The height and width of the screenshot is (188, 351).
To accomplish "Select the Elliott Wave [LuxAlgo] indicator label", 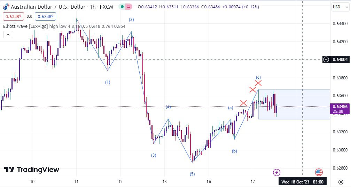I will (25, 26).
